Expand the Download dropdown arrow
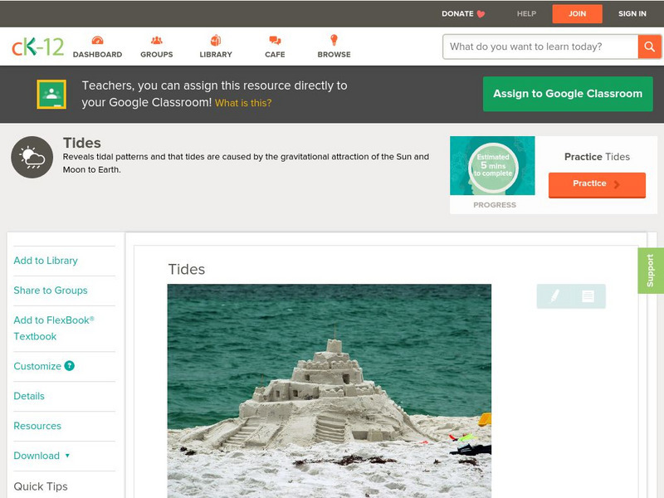Image resolution: width=664 pixels, height=498 pixels. [x=67, y=456]
